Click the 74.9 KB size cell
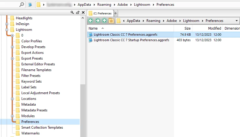This screenshot has height=137, width=240. point(185,35)
